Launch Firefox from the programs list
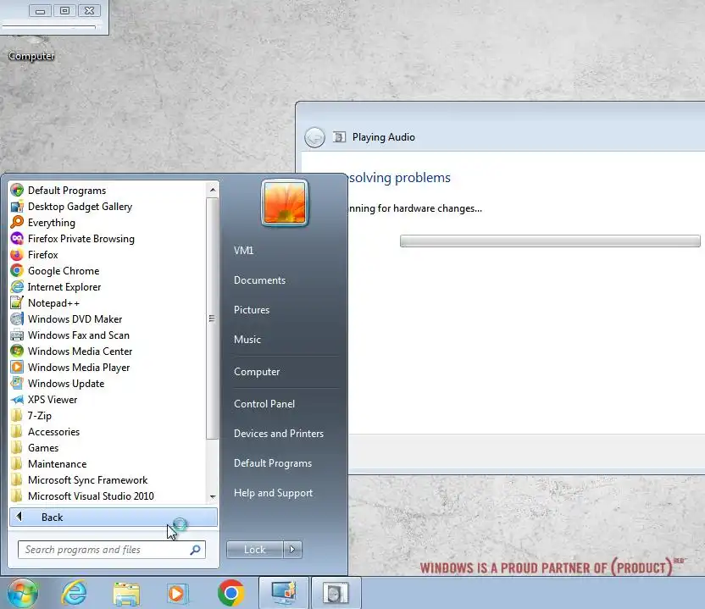Viewport: 705px width, 609px height. (17, 255)
